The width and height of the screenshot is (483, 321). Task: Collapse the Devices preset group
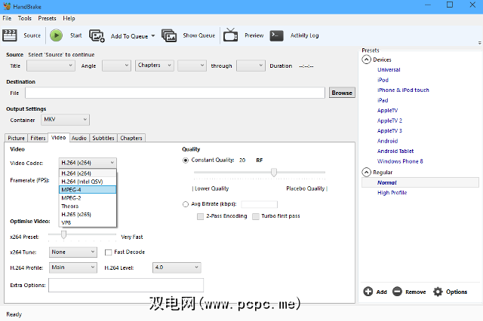[367, 60]
